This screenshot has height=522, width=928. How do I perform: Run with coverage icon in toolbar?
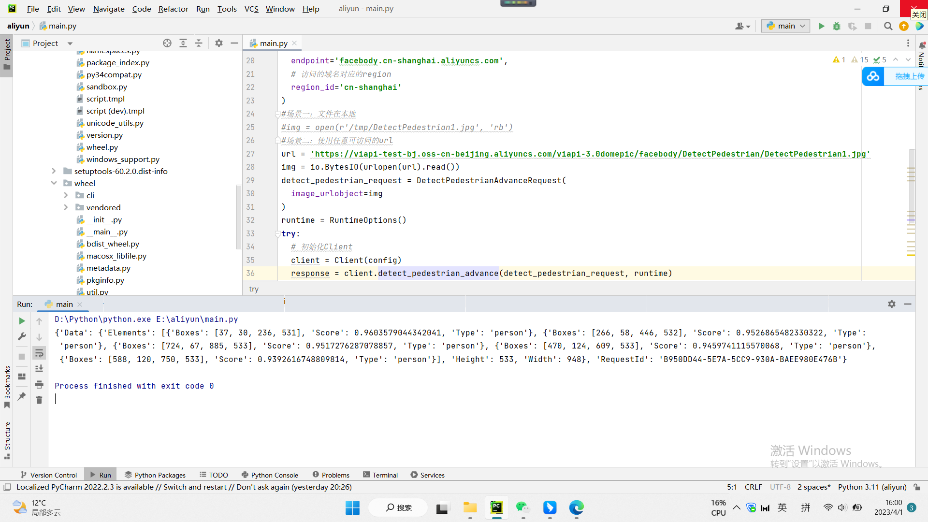pyautogui.click(x=853, y=26)
